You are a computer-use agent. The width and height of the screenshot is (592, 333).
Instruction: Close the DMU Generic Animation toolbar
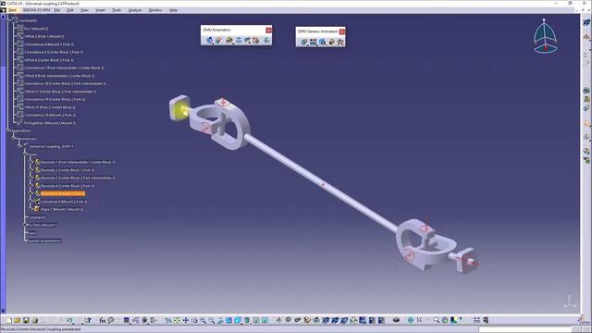coord(341,31)
